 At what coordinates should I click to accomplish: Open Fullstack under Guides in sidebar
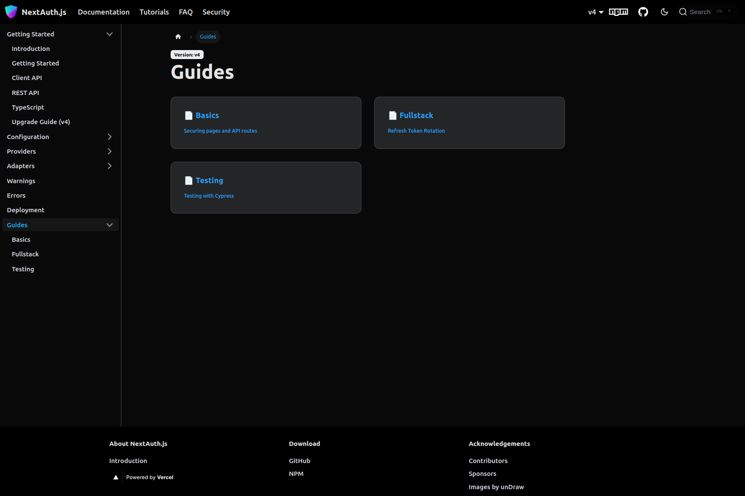(25, 254)
